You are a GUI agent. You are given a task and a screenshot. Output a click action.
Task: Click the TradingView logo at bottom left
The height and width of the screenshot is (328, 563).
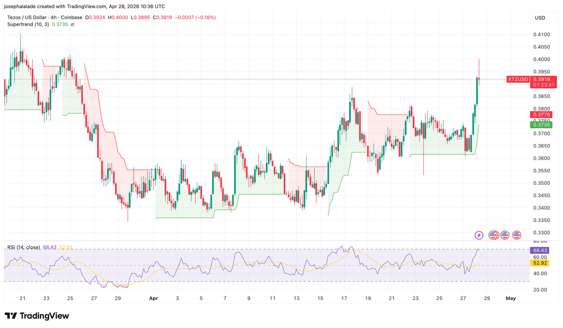coord(37,316)
